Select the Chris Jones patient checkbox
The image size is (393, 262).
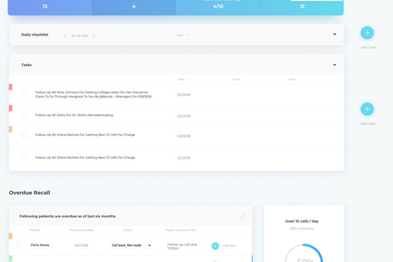[19, 245]
